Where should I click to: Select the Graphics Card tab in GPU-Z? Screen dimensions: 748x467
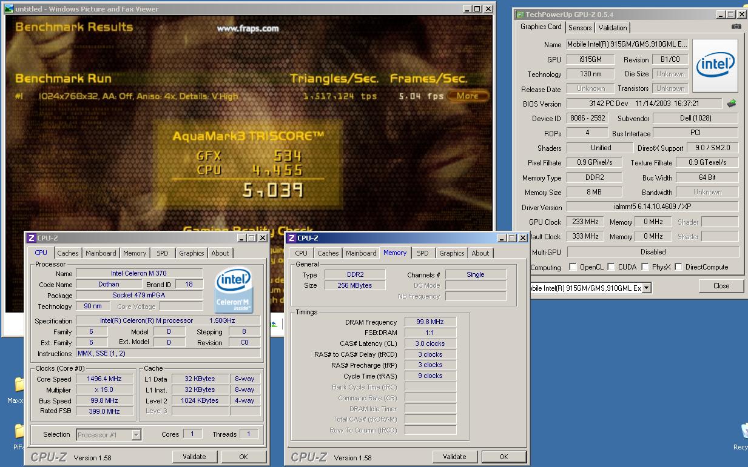541,27
